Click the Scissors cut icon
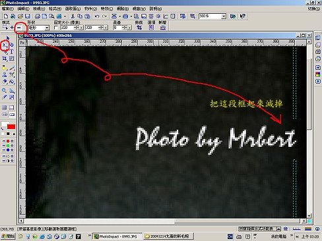The width and height of the screenshot is (322, 241). pos(73,16)
